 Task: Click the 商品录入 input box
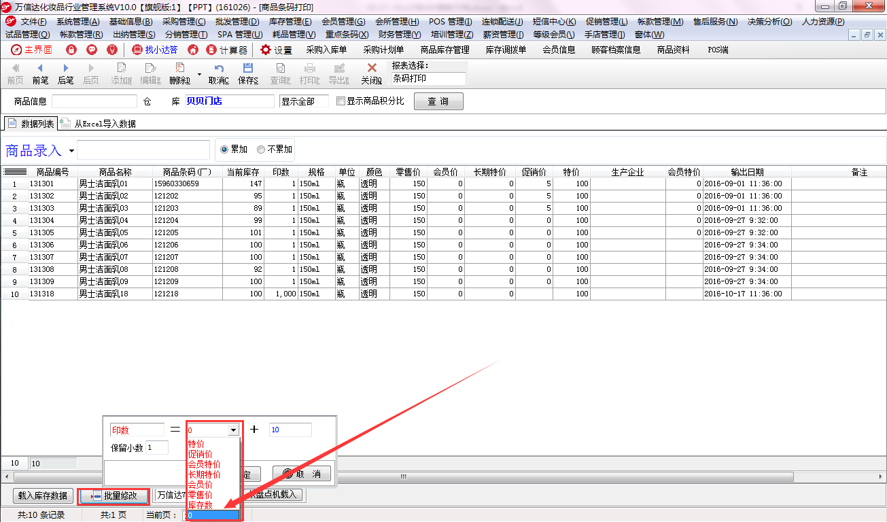click(143, 150)
